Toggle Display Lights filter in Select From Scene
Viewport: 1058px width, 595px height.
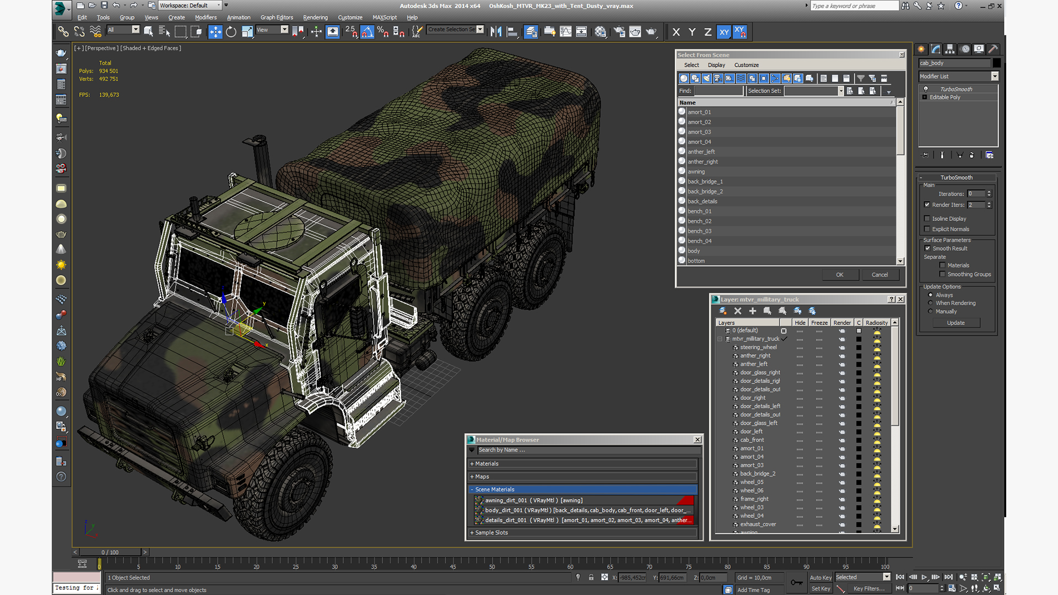[706, 78]
